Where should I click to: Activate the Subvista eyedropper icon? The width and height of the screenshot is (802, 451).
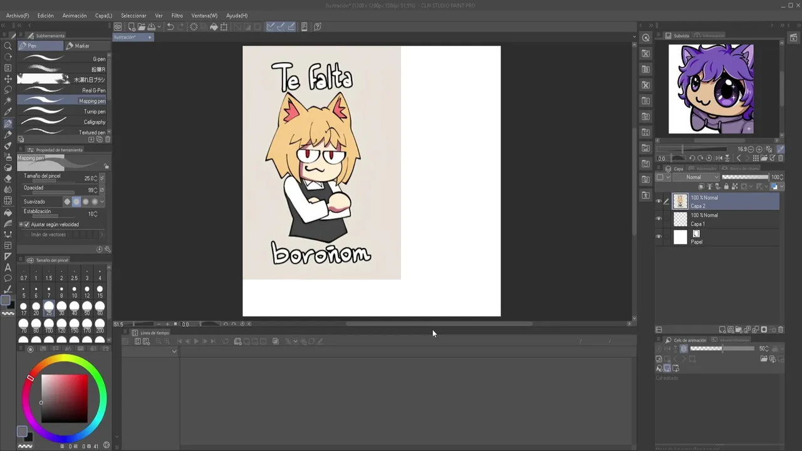coord(781,149)
